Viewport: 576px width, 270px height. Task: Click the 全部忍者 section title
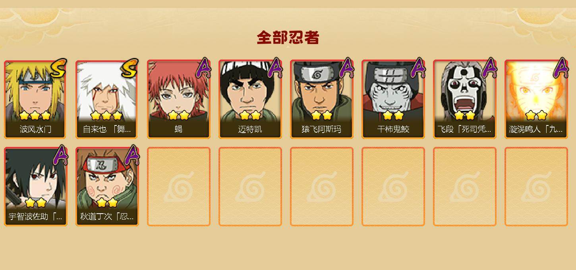point(288,38)
